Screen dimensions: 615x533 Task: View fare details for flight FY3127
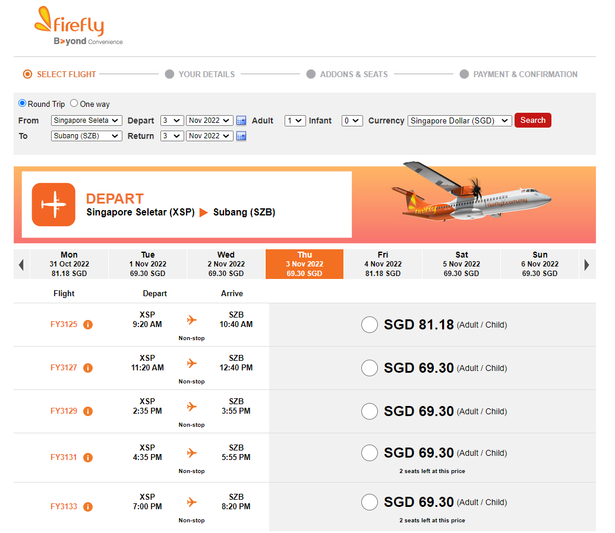pos(88,368)
